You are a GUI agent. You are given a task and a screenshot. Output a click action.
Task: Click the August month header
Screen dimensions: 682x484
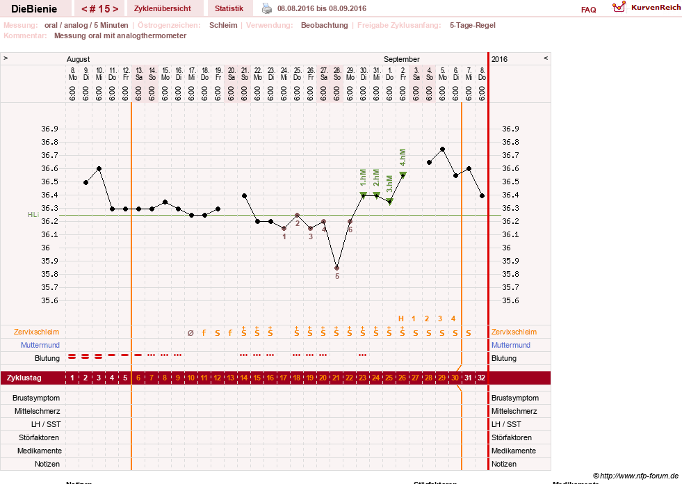point(79,59)
